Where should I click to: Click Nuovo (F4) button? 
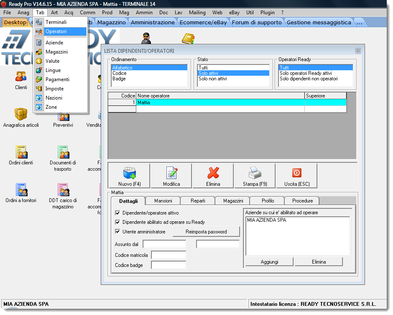129,176
